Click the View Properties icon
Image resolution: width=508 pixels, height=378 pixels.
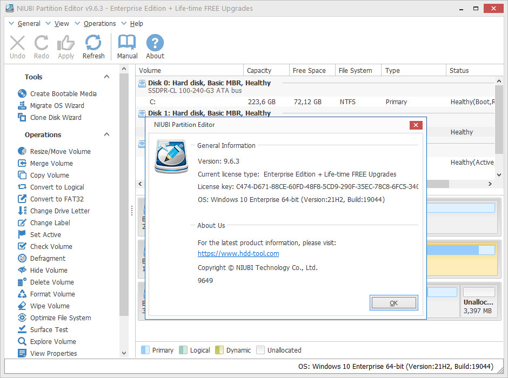coord(22,353)
